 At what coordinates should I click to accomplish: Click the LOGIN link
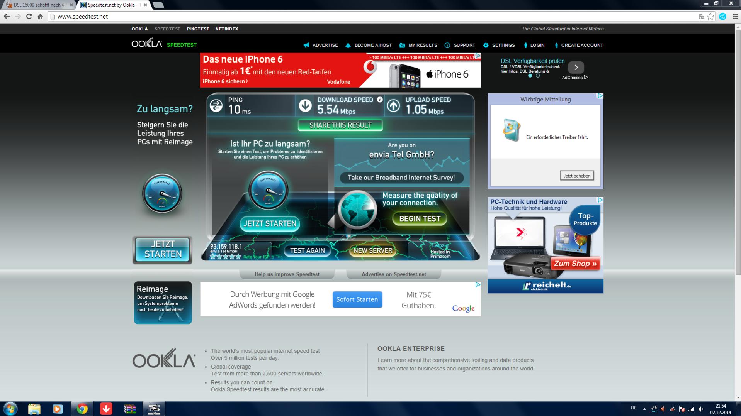click(x=534, y=45)
